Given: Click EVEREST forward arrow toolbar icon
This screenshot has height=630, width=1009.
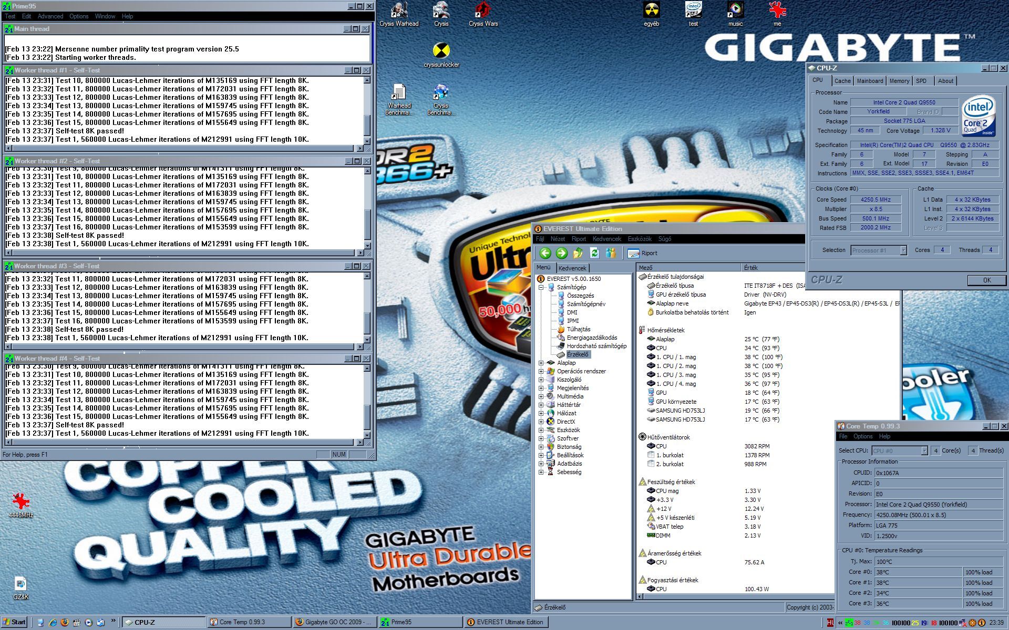Looking at the screenshot, I should [561, 253].
